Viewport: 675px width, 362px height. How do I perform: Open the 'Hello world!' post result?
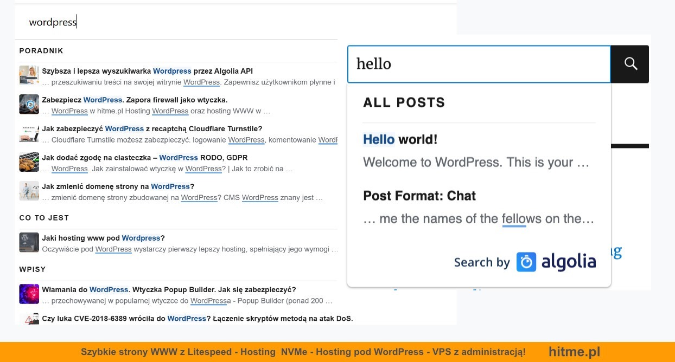click(x=400, y=139)
